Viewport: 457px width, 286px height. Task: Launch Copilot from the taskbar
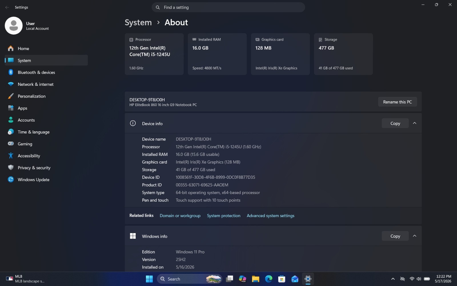(x=242, y=279)
